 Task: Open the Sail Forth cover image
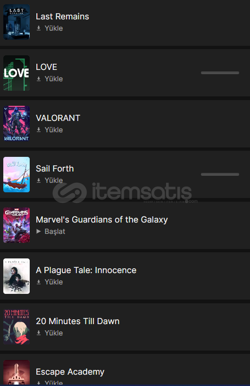coord(17,174)
